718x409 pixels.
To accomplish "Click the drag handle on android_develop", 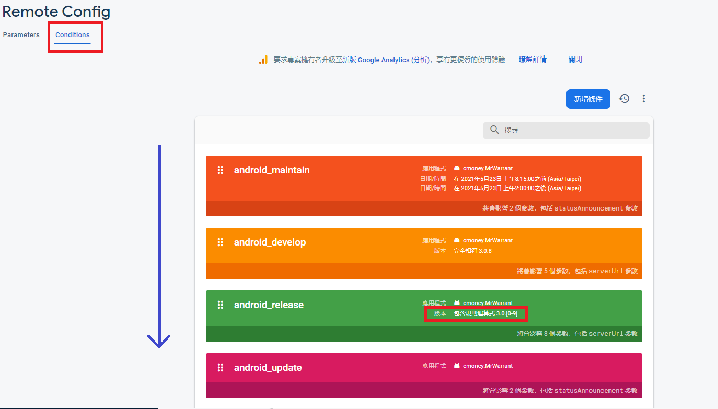I will point(221,242).
